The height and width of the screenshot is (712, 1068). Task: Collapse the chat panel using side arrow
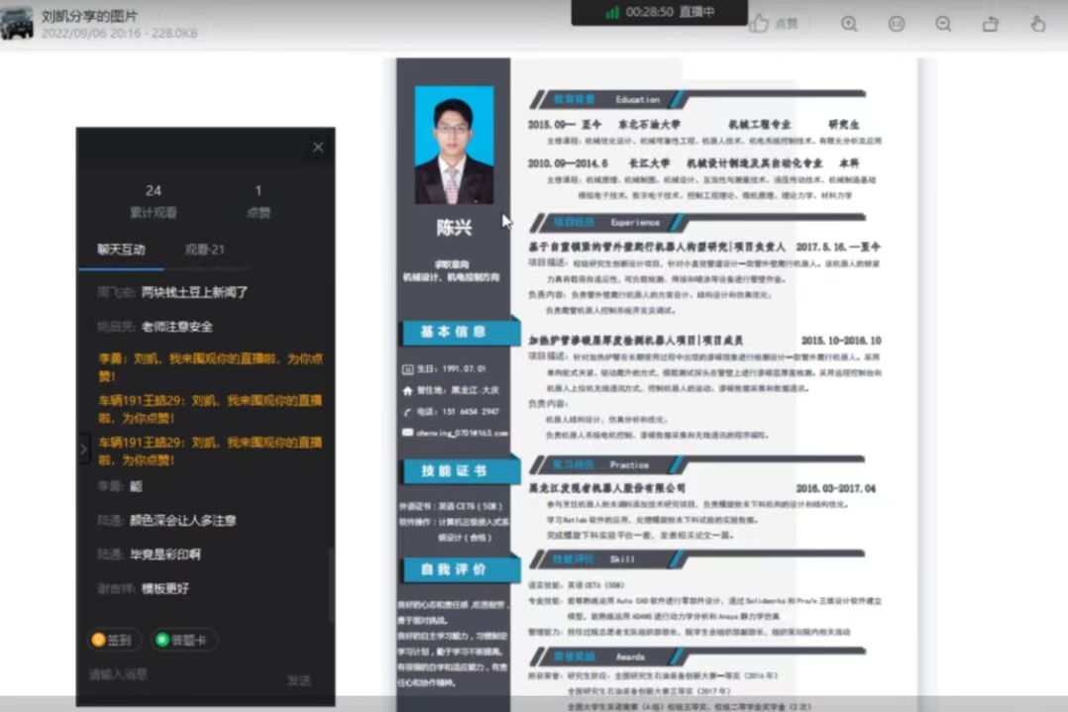point(83,450)
